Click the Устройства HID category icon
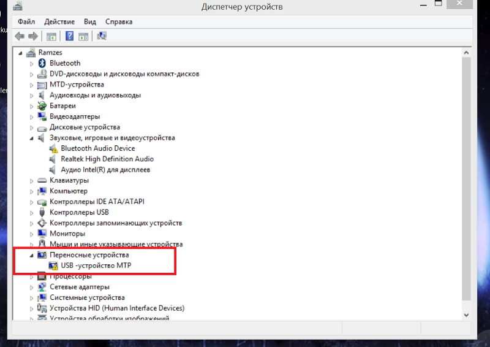This screenshot has width=490, height=347. (42, 308)
